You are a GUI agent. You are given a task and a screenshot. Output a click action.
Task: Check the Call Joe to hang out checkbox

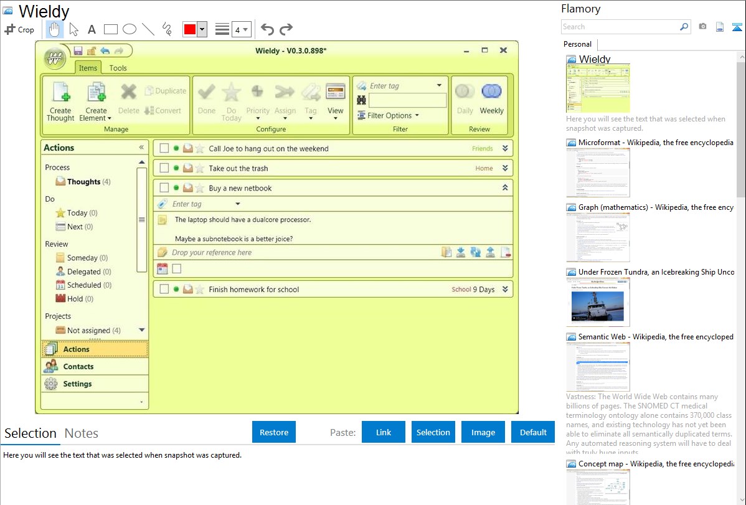[x=164, y=148]
